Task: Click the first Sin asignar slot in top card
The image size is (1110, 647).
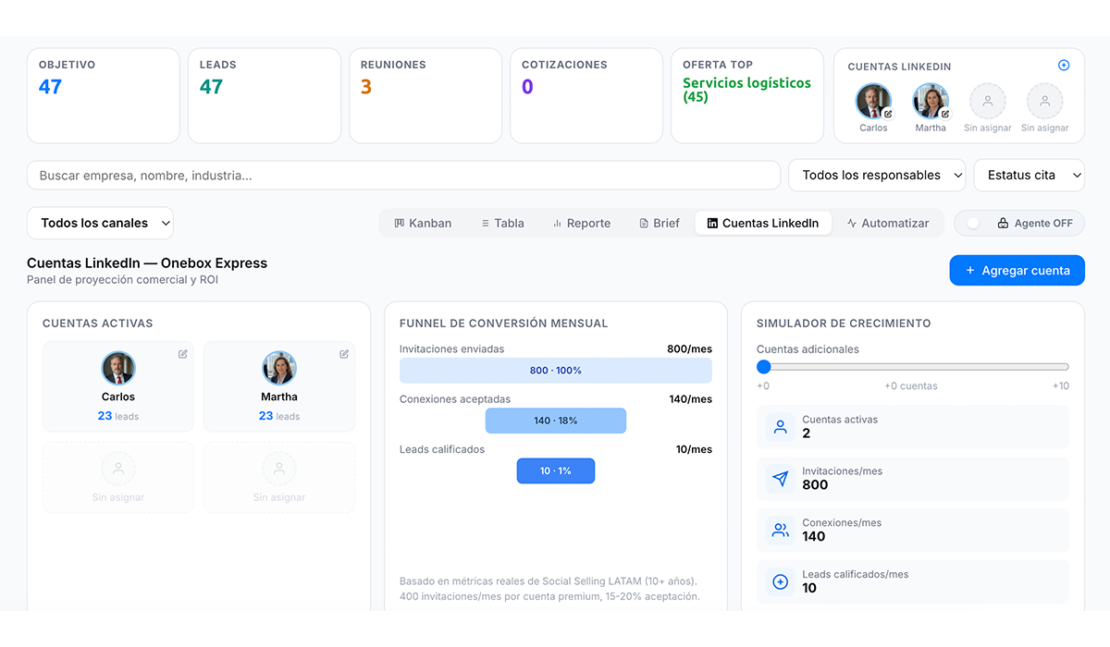Action: tap(988, 108)
